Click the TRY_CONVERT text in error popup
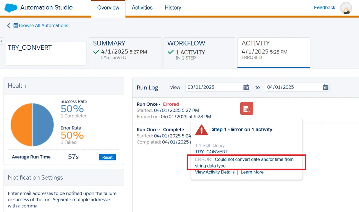 [212, 152]
